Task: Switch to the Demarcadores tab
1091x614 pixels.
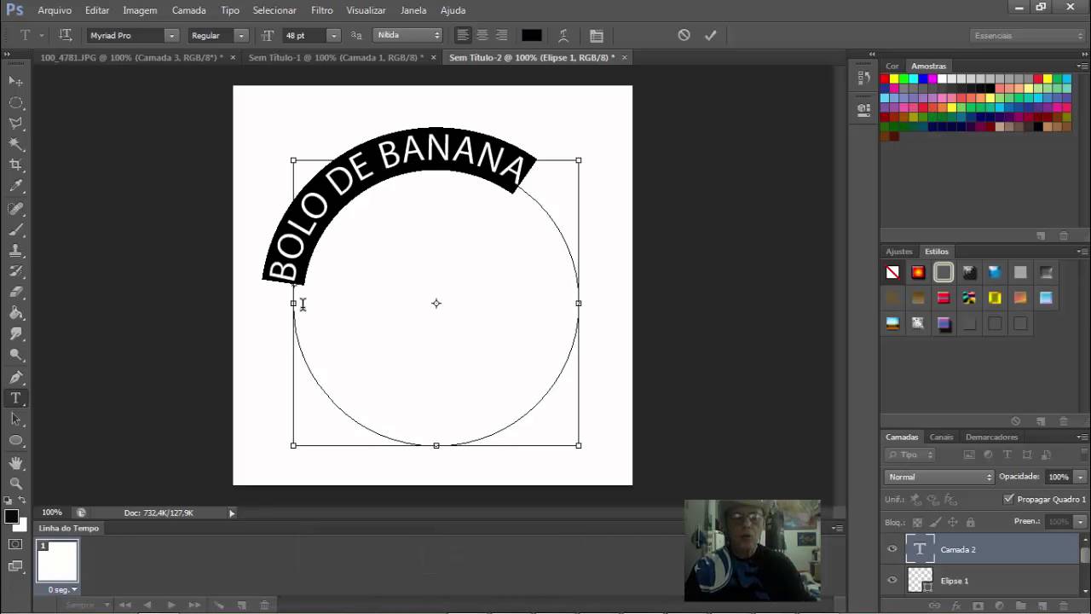Action: pos(991,437)
